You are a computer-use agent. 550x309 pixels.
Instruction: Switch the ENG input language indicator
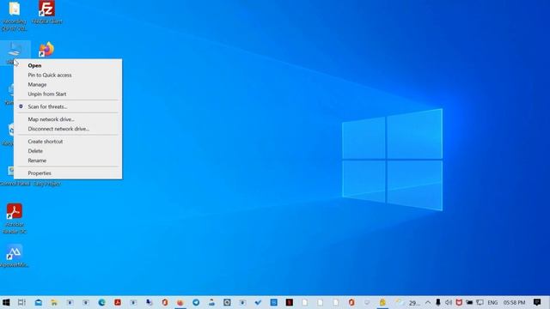tap(492, 302)
